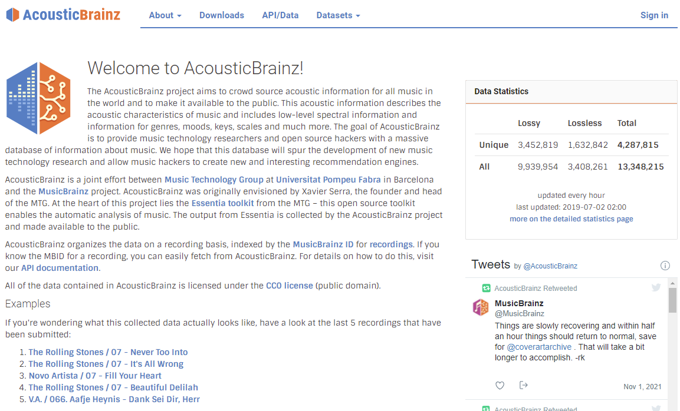
Task: Click the Total column header
Action: pos(627,123)
